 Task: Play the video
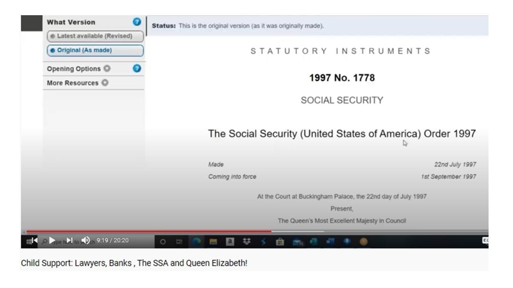(53, 240)
